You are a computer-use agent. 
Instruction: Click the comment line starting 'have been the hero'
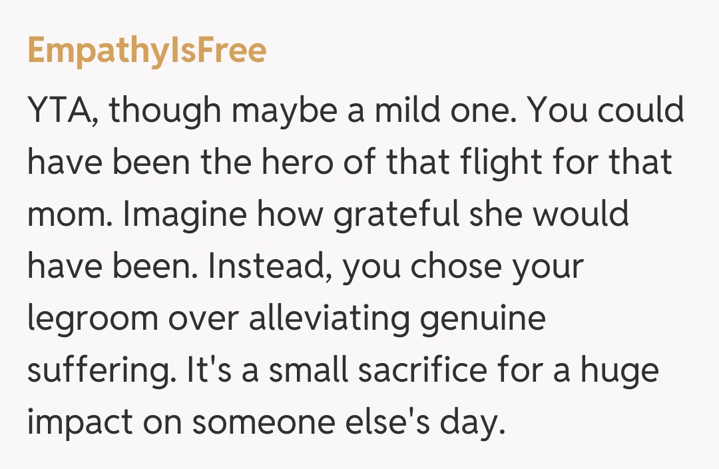350,161
